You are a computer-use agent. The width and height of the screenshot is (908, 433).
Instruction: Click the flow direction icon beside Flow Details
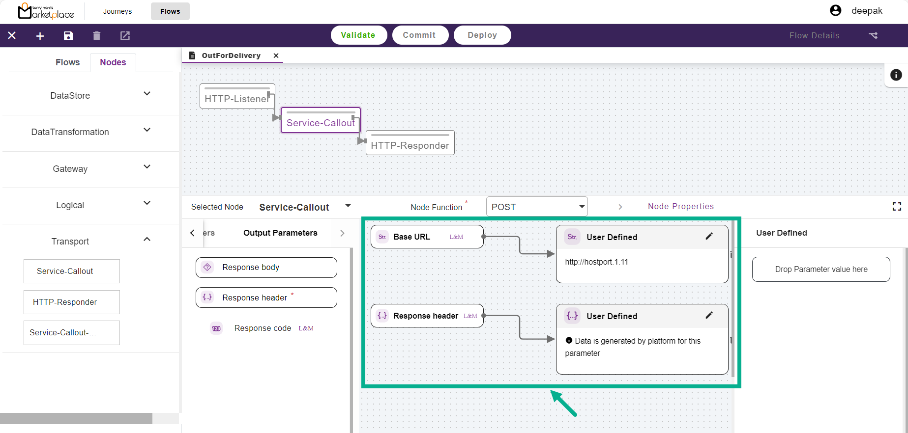pyautogui.click(x=873, y=35)
